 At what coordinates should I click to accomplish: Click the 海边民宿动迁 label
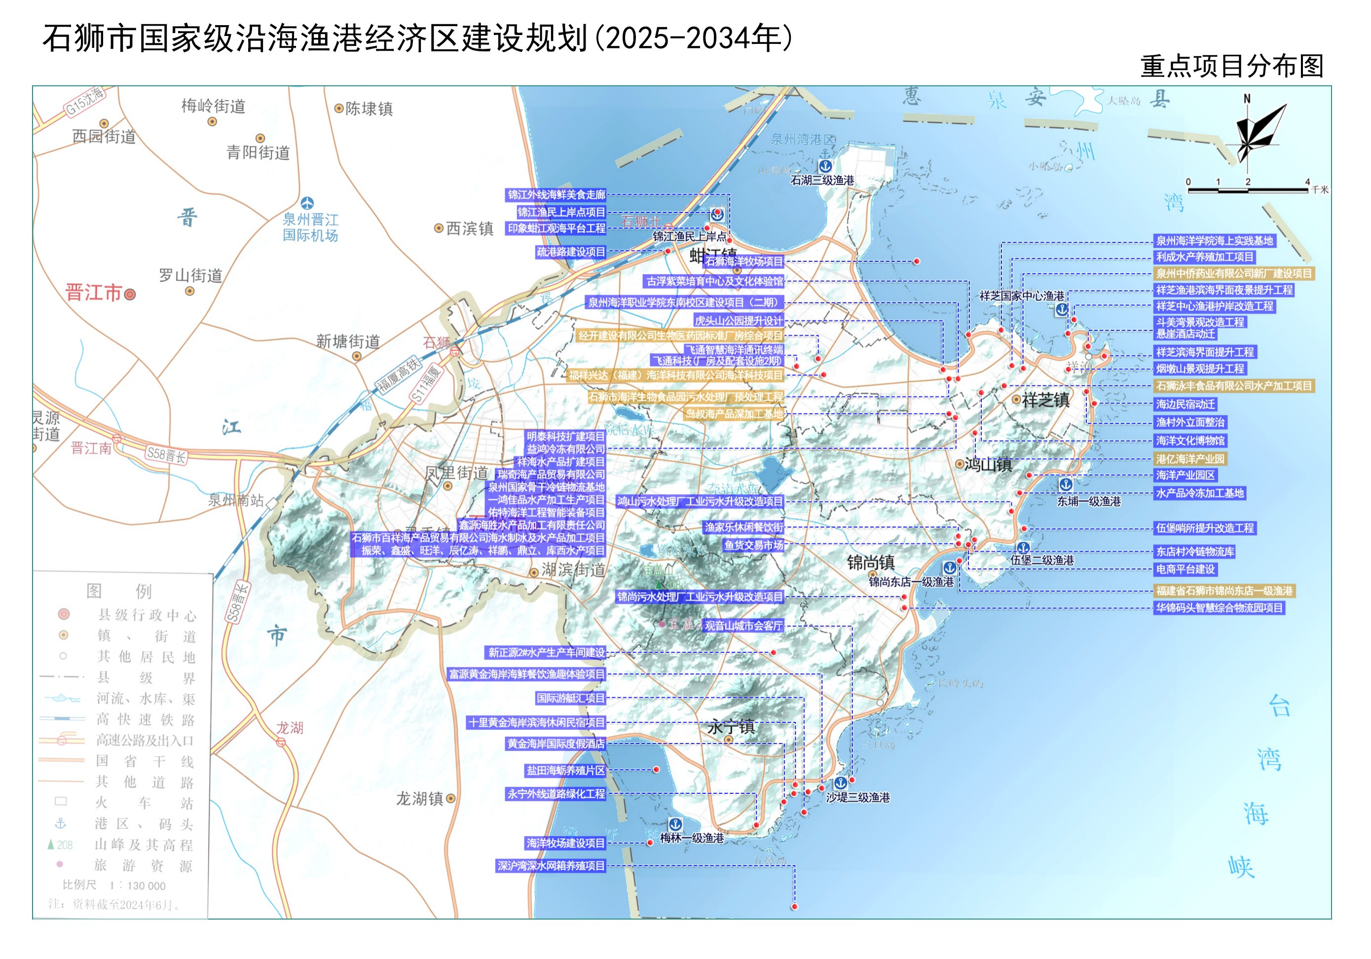(x=1186, y=404)
